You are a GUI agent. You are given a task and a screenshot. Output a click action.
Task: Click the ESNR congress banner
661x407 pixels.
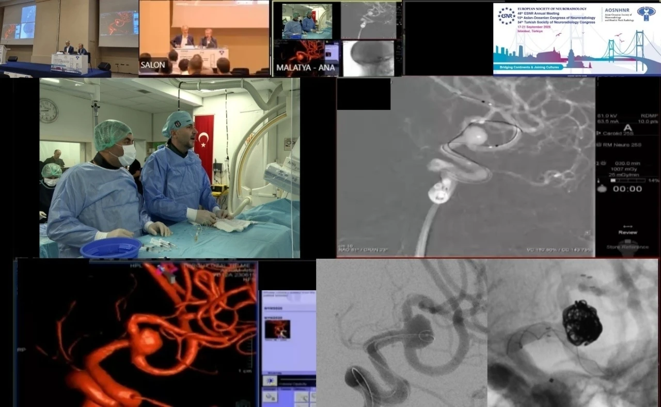tap(576, 39)
